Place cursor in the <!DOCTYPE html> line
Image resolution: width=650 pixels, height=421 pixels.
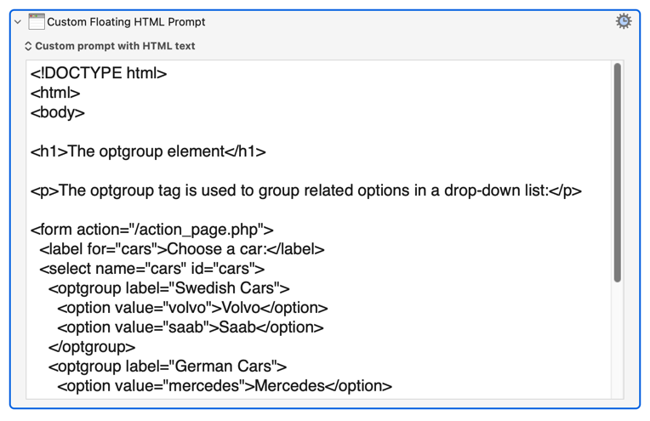tap(99, 73)
